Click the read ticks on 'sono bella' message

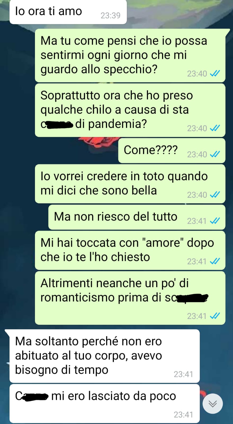click(215, 195)
